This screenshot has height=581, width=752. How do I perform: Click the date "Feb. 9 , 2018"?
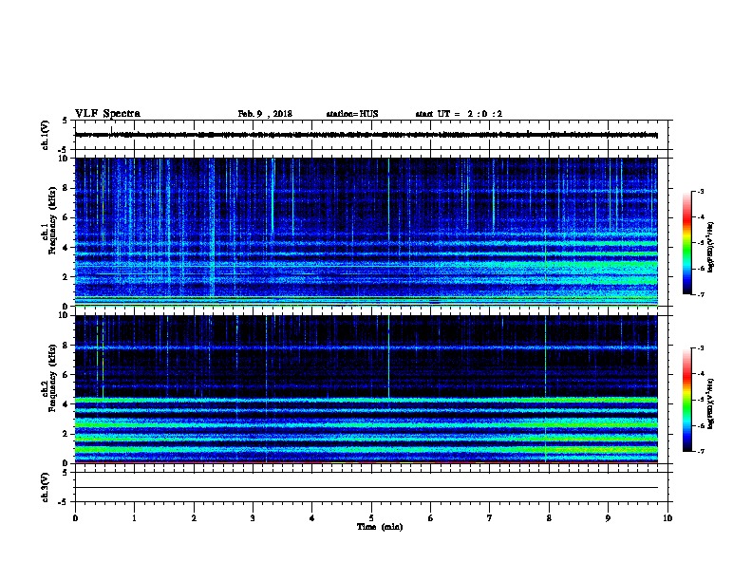265,114
